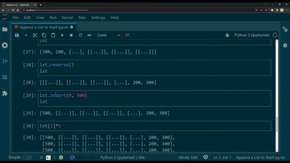Screen dimensions: 290x163
Task: Enable the debugger bug icon in toolbar
Action: pos(227,35)
